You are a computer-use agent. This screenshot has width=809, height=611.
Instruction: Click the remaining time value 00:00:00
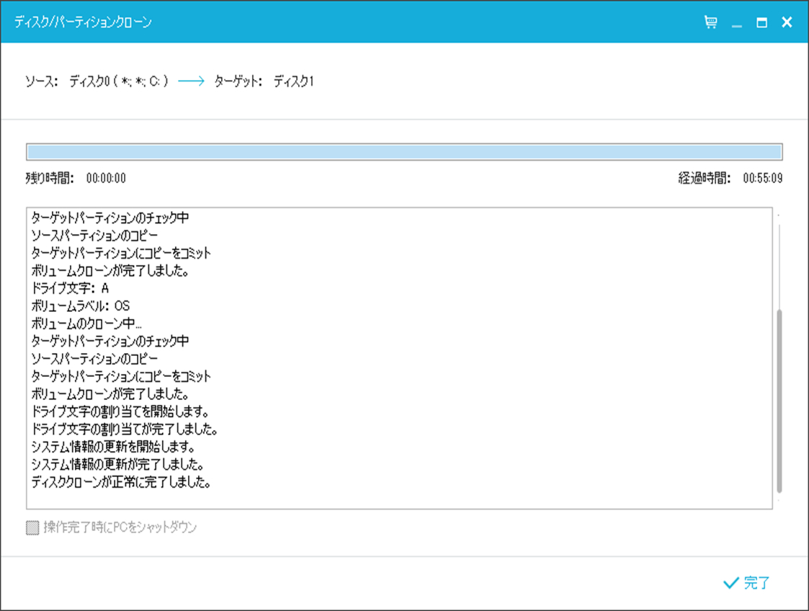coord(106,178)
